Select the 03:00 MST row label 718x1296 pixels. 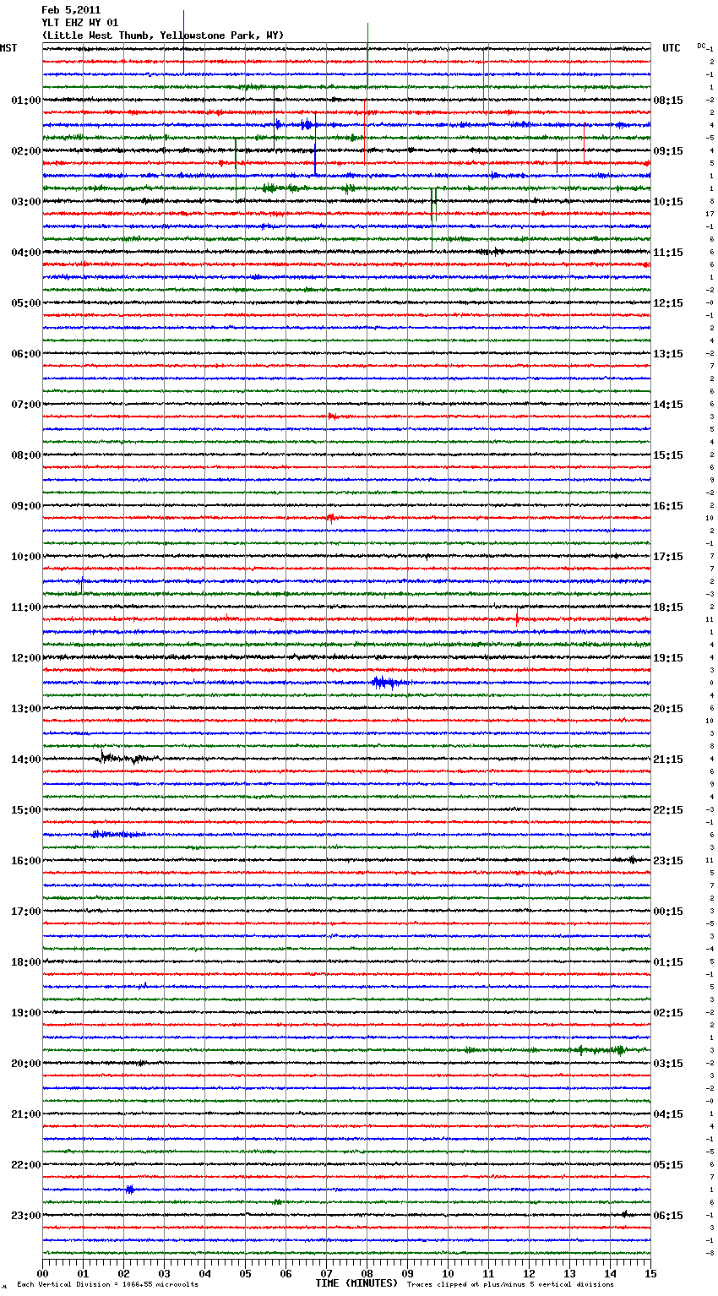click(26, 202)
